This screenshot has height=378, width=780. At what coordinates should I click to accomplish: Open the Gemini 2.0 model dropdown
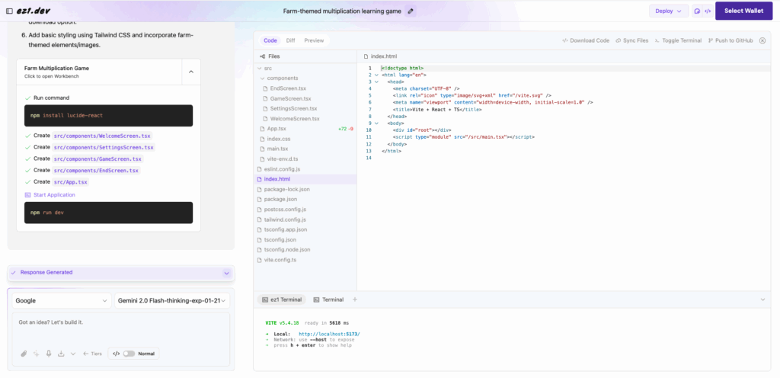[x=171, y=301]
